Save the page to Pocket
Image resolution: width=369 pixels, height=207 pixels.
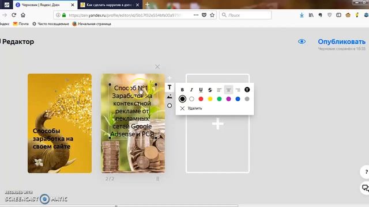coord(204,15)
